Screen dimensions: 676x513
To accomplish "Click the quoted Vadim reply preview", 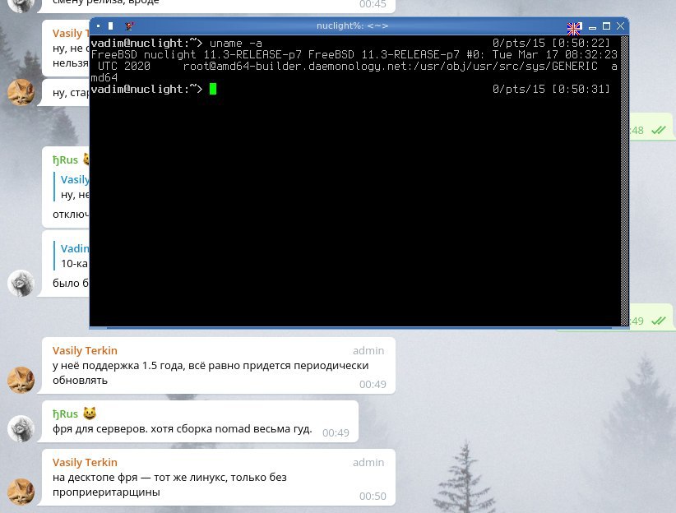I will click(x=72, y=256).
